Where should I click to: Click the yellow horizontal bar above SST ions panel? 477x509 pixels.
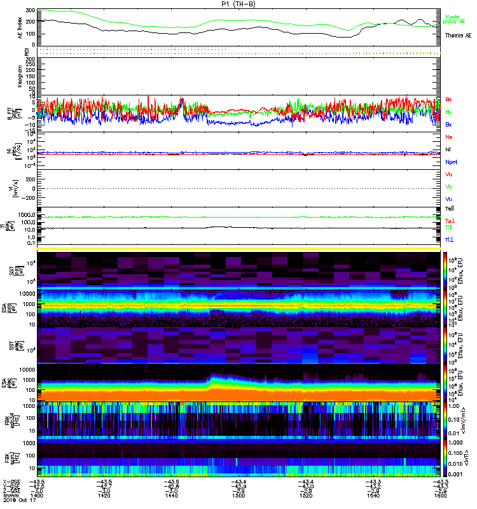coord(238,249)
